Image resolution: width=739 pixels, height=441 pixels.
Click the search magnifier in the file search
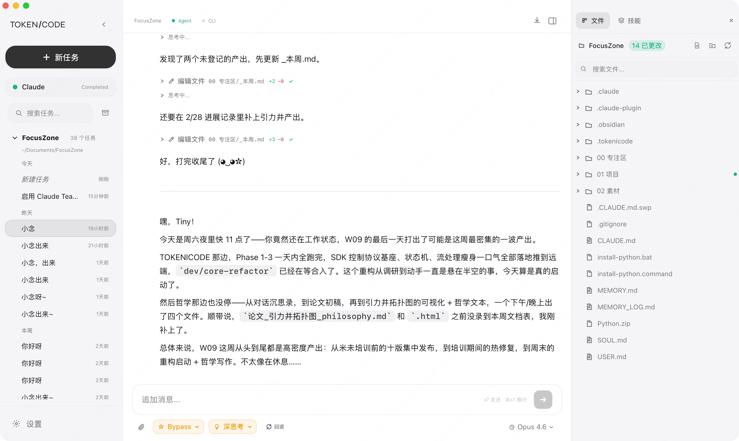(x=584, y=69)
